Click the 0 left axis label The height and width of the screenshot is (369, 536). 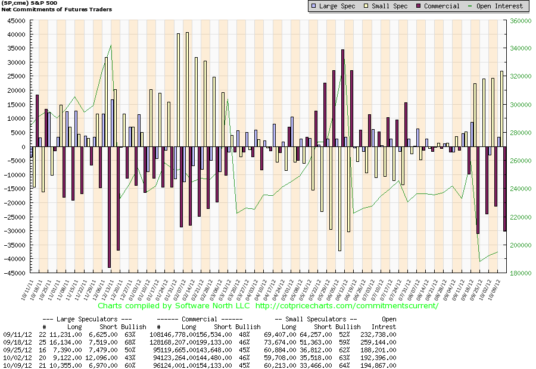24,147
